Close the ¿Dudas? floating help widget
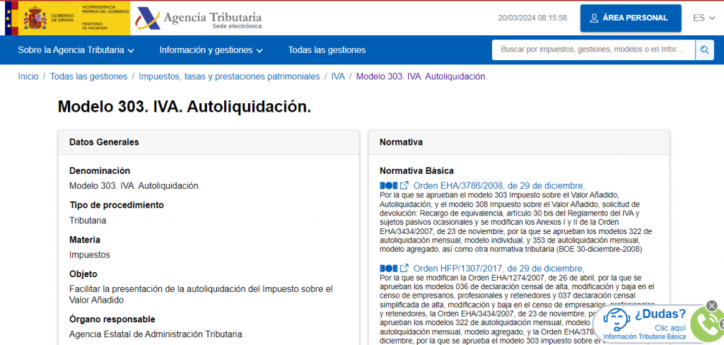The width and height of the screenshot is (724, 345). pyautogui.click(x=711, y=305)
